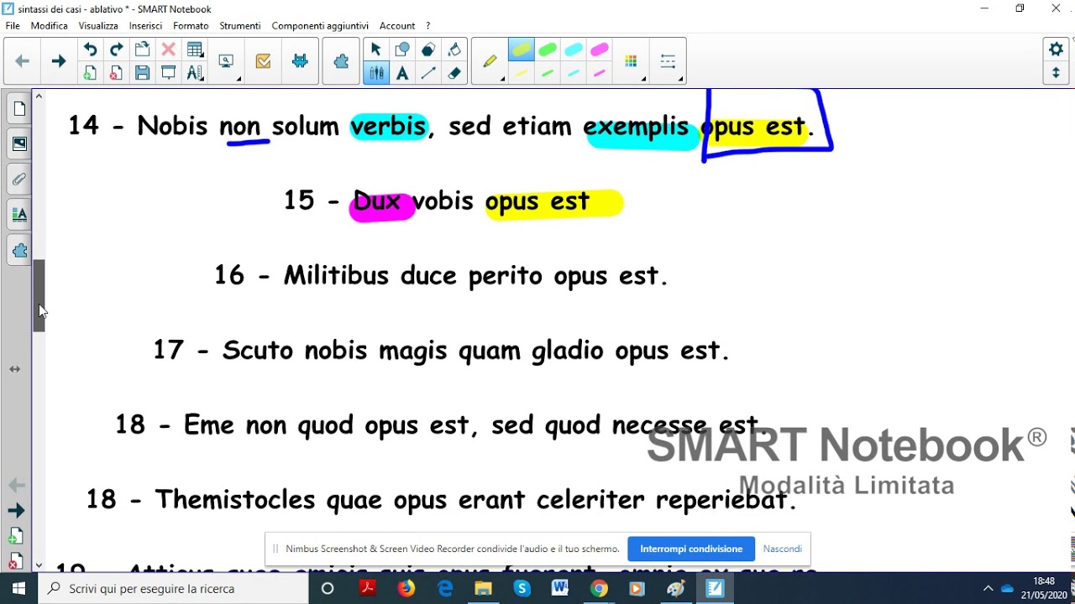The width and height of the screenshot is (1075, 604).
Task: Open Word from the taskbar
Action: [560, 589]
